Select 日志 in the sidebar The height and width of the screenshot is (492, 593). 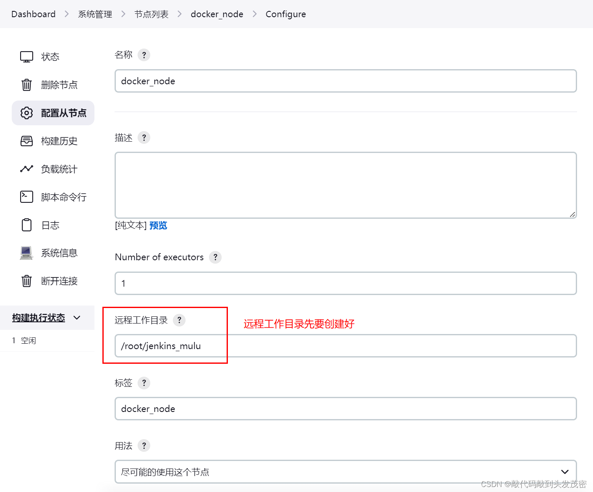[53, 225]
